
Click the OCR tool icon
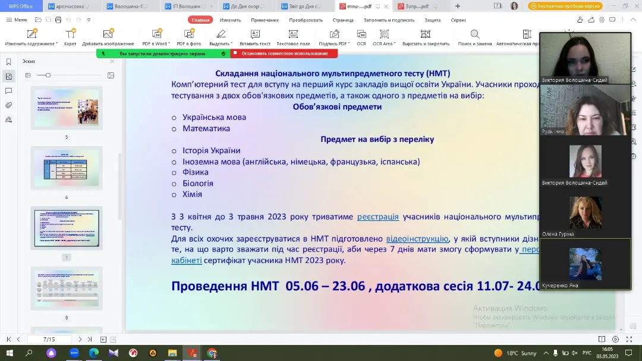pos(361,36)
